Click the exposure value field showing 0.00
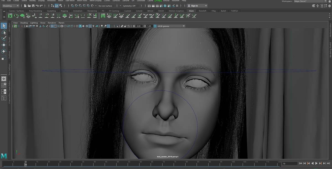332x169 pixels. pos(139,26)
